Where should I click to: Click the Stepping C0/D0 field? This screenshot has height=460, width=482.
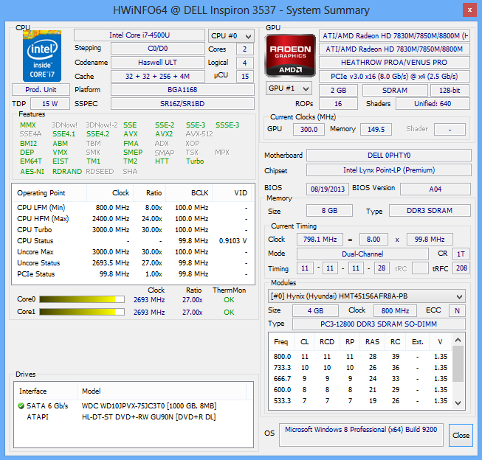pyautogui.click(x=158, y=49)
